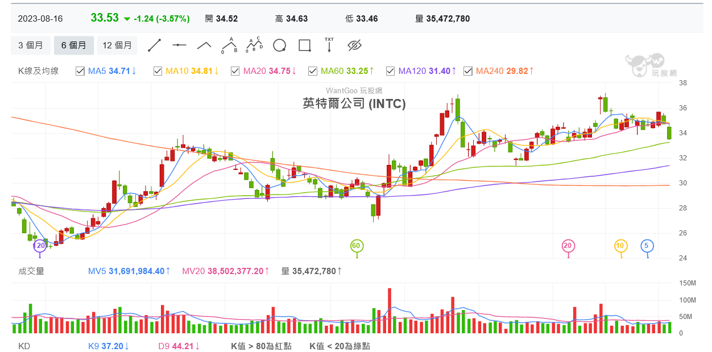Click the 成交量 section label
The image size is (712, 352).
[31, 271]
